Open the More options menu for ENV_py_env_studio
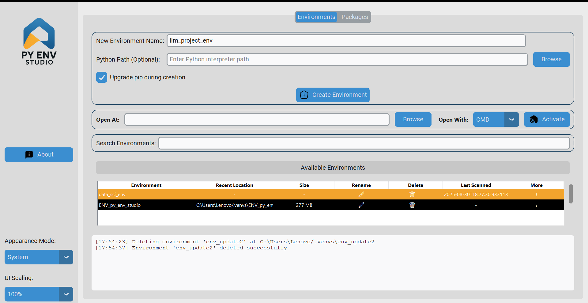This screenshot has height=303, width=588. (536, 205)
